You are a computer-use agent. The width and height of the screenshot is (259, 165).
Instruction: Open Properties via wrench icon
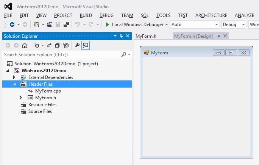coord(77,45)
